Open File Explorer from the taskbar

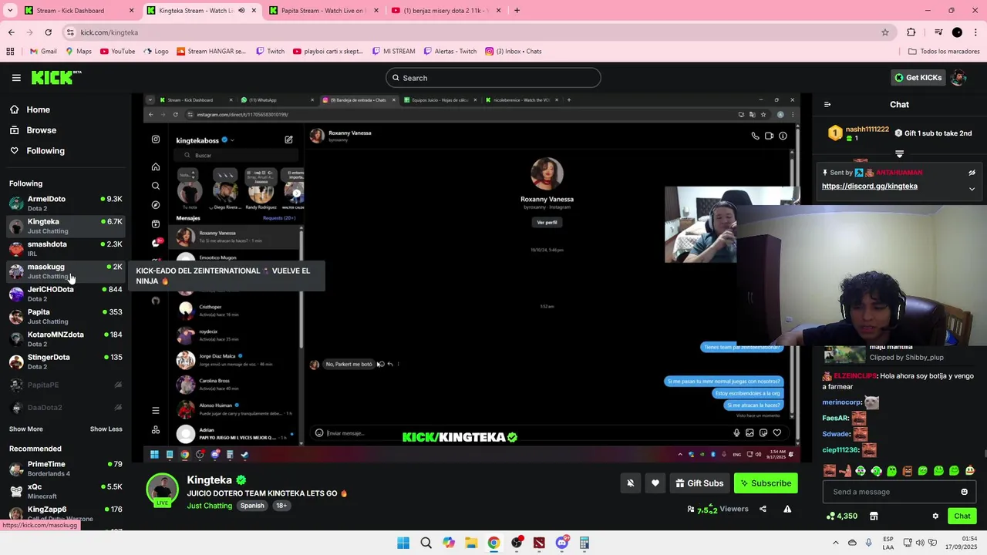(471, 543)
